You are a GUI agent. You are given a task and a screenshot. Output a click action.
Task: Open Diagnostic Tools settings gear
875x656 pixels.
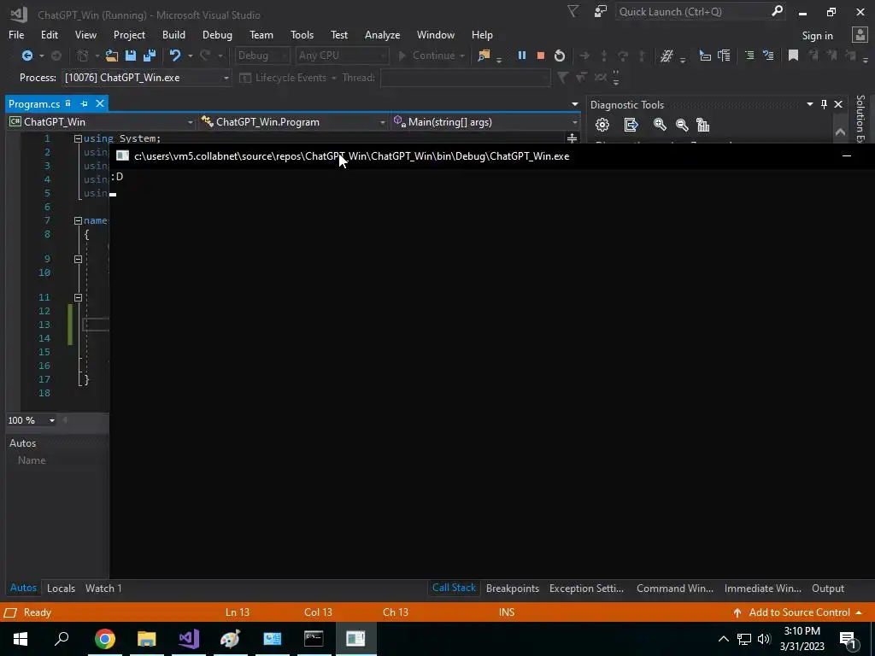tap(602, 125)
